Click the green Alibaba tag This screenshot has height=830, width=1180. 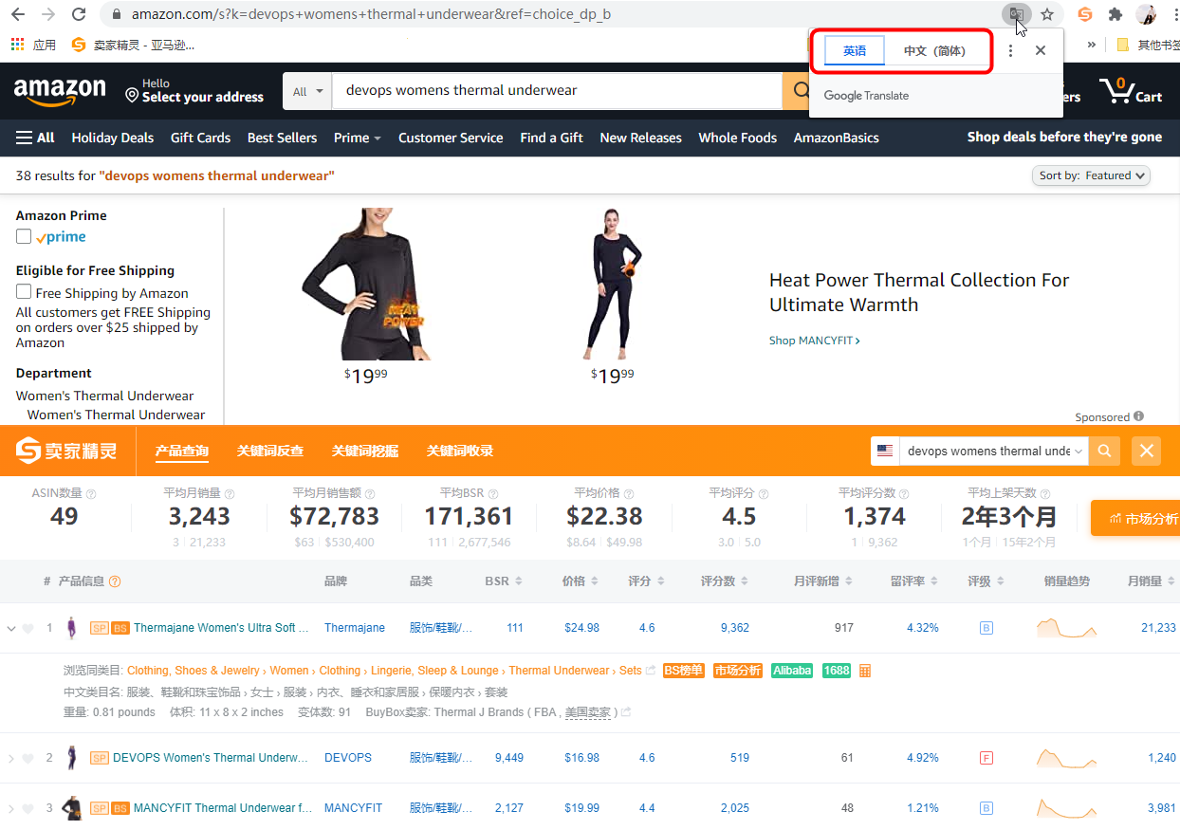click(x=792, y=671)
